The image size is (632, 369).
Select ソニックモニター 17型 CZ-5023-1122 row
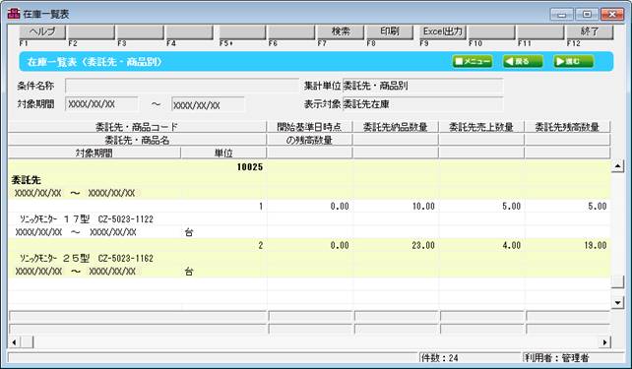87,219
